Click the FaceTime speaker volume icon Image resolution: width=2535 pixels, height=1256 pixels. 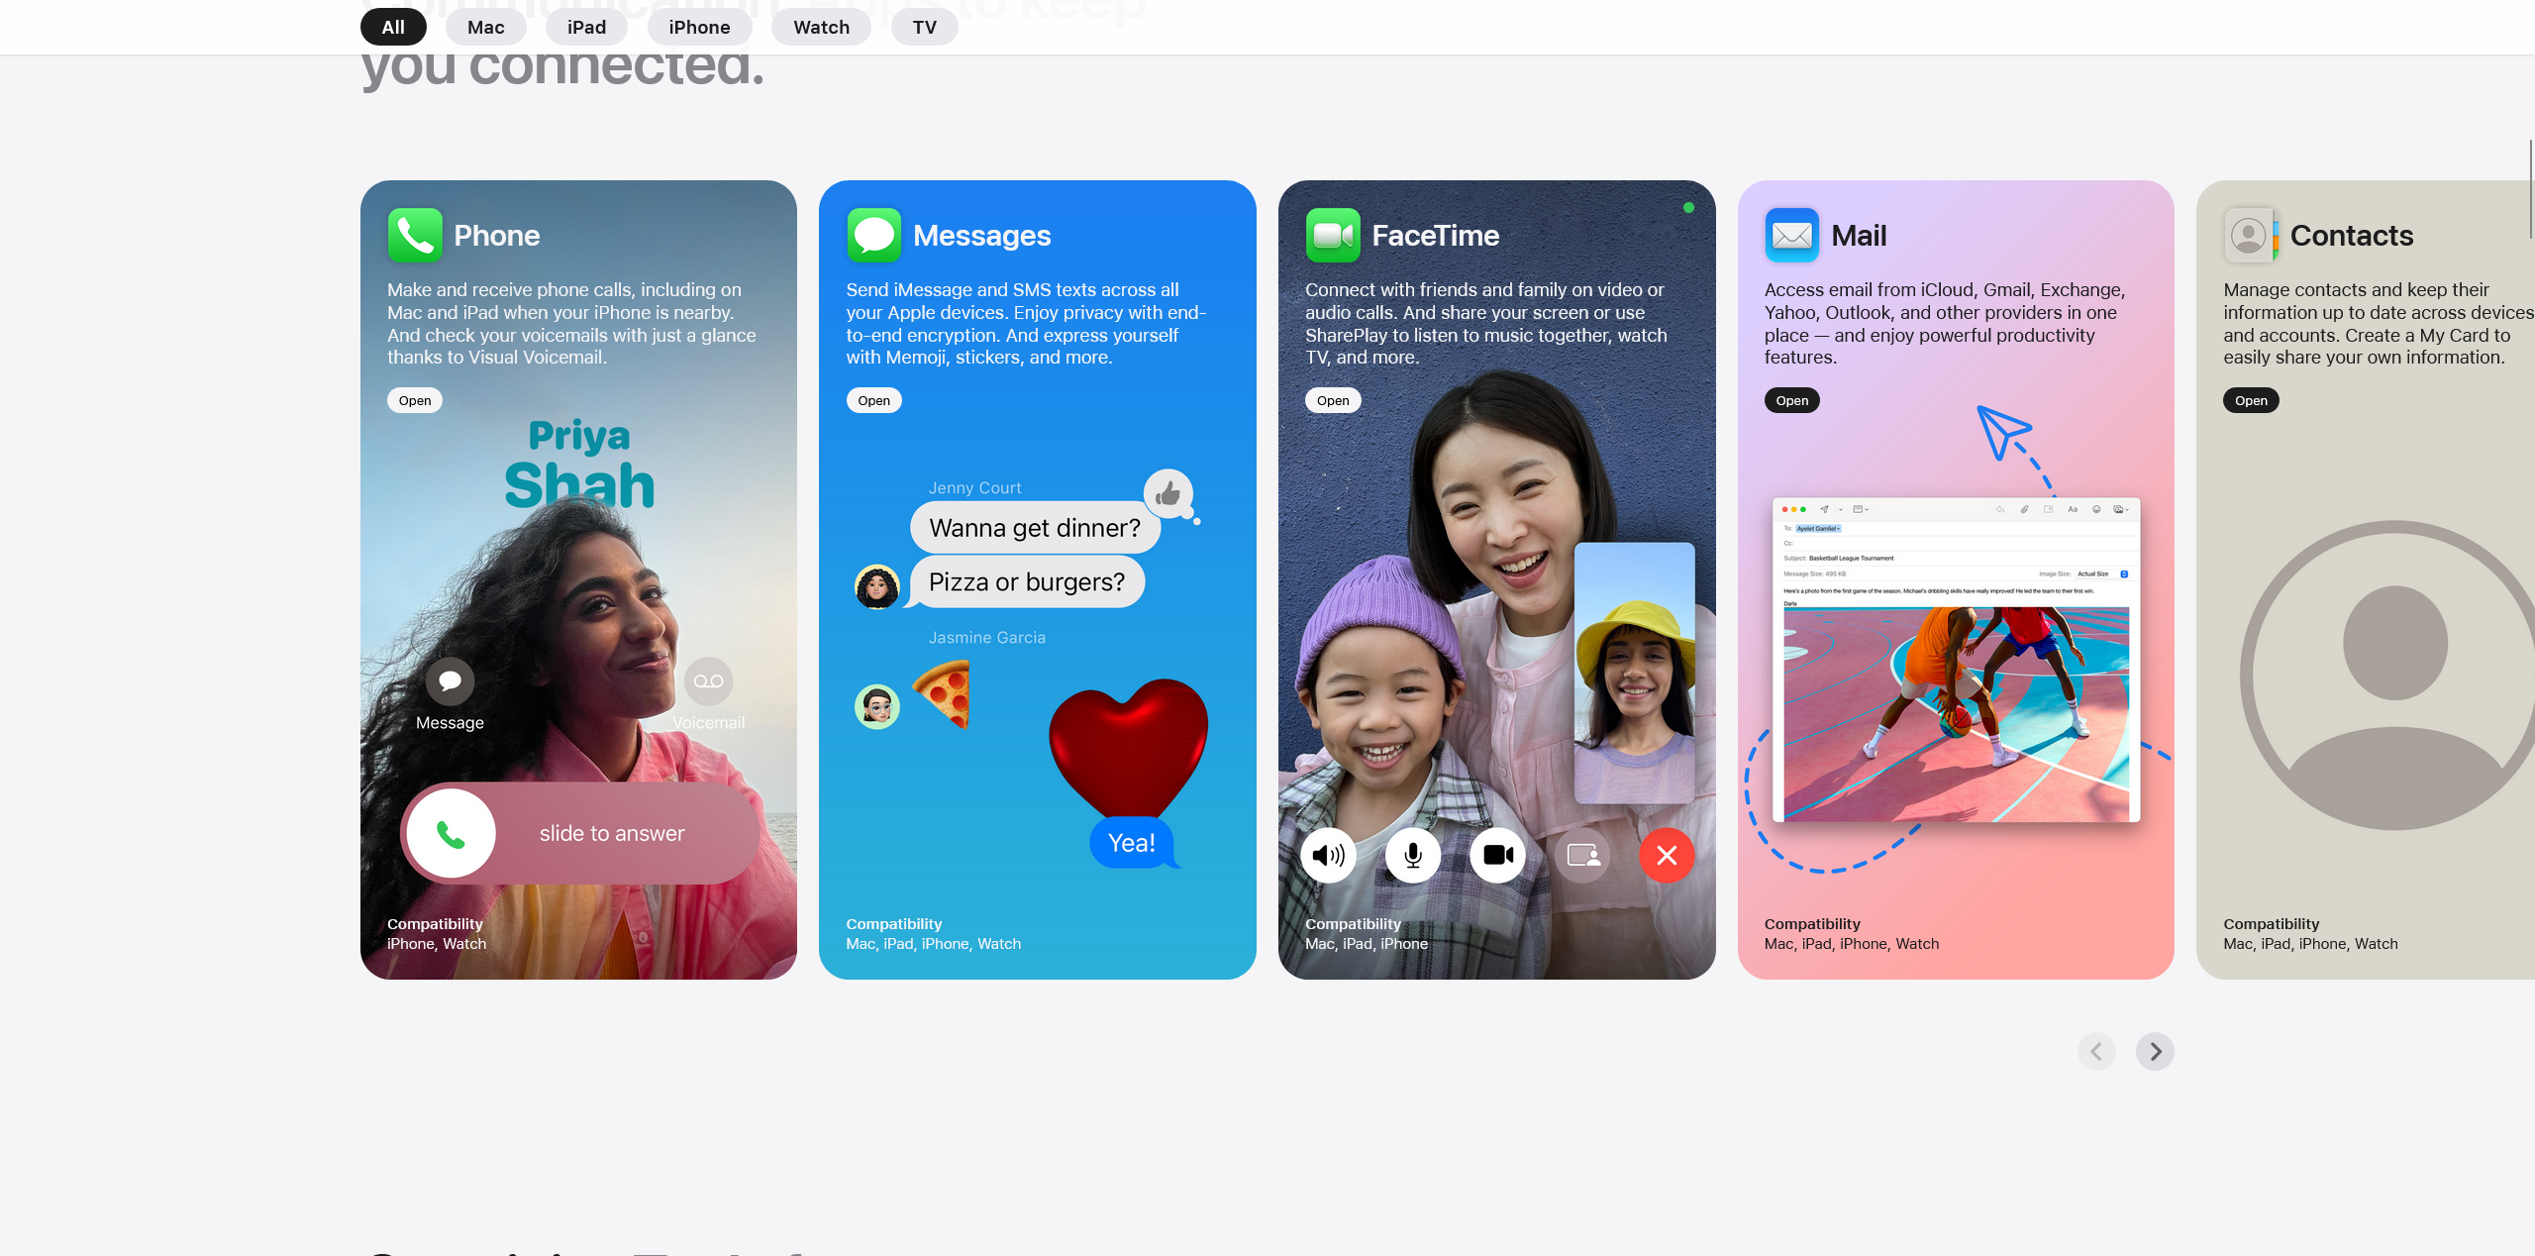click(1328, 855)
